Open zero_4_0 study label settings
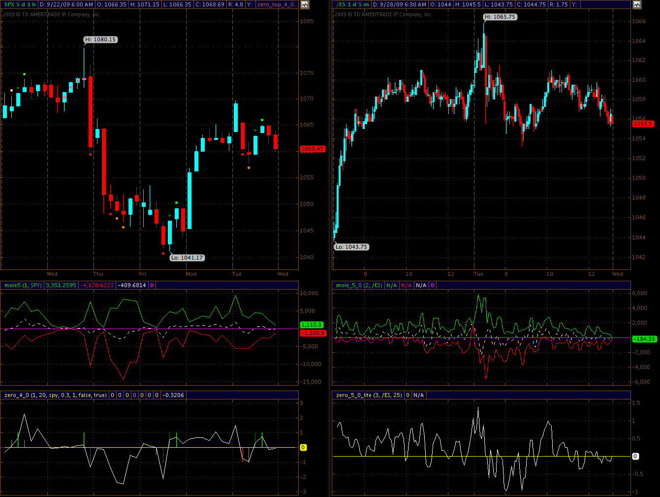The image size is (660, 497). [55, 395]
